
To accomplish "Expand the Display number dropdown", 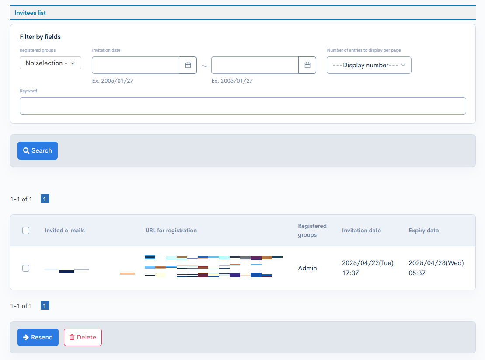I will (369, 65).
